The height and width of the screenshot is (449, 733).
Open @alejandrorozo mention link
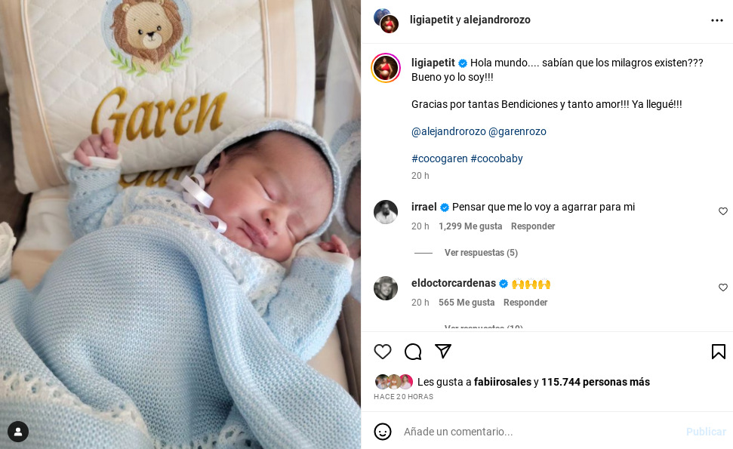(x=448, y=132)
